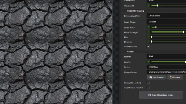Collapse the Export section

(123, 52)
